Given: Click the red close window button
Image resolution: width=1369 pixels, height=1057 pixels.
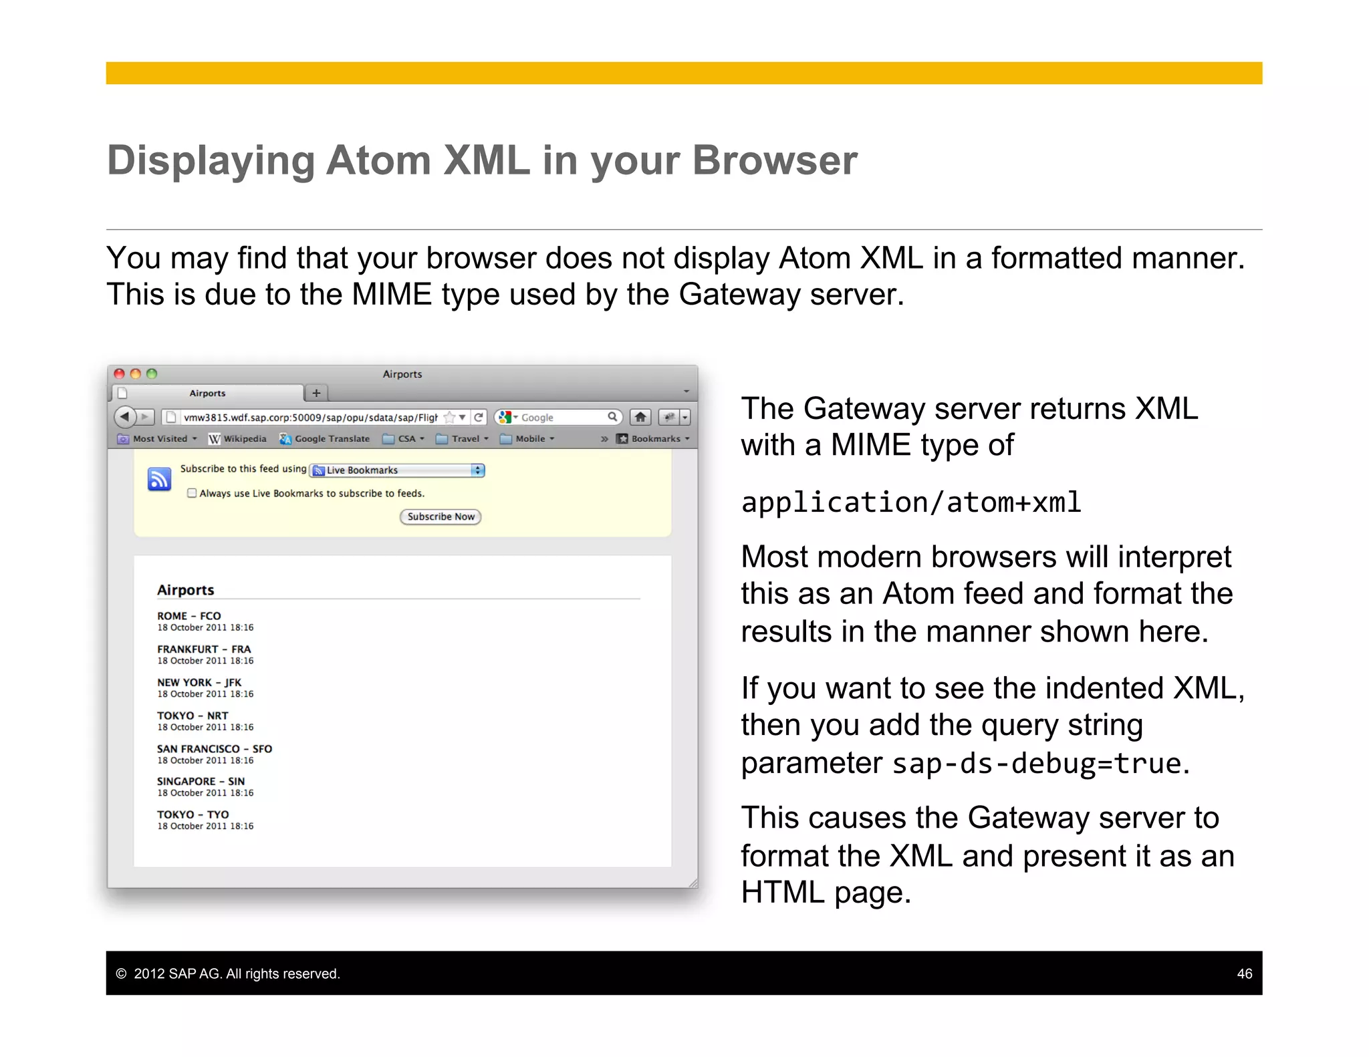Looking at the screenshot, I should pyautogui.click(x=119, y=373).
